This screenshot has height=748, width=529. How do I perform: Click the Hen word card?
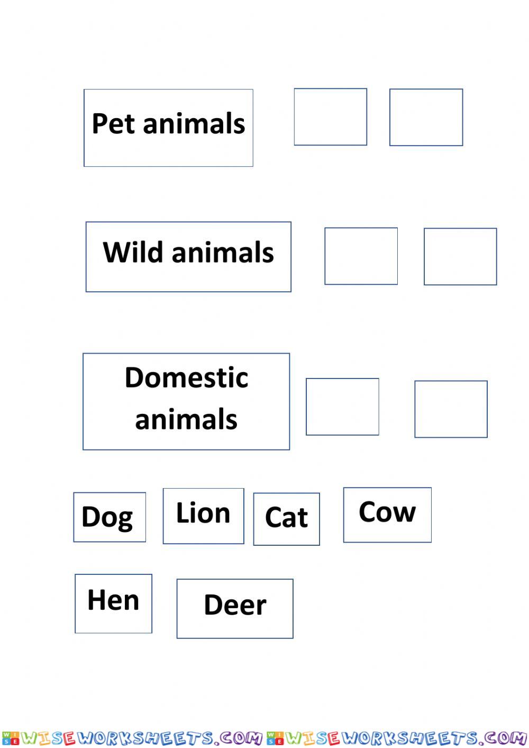pos(113,603)
